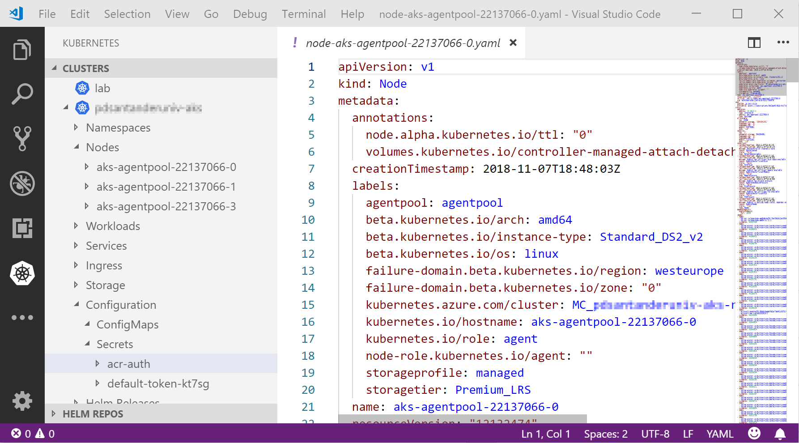Select node aks-agentpool-22137066-3 in tree
This screenshot has width=799, height=443.
tap(166, 206)
